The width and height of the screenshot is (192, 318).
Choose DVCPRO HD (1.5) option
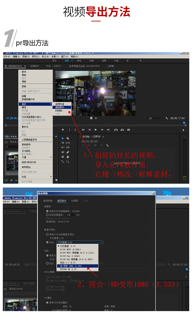click(x=77, y=269)
